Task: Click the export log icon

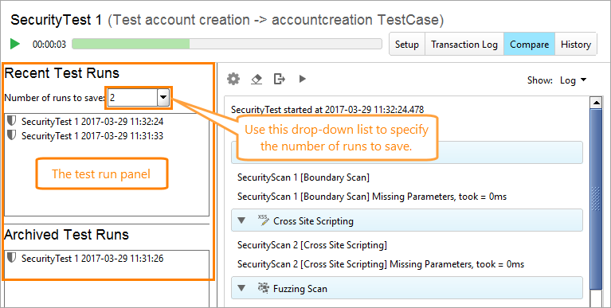Action: click(280, 79)
